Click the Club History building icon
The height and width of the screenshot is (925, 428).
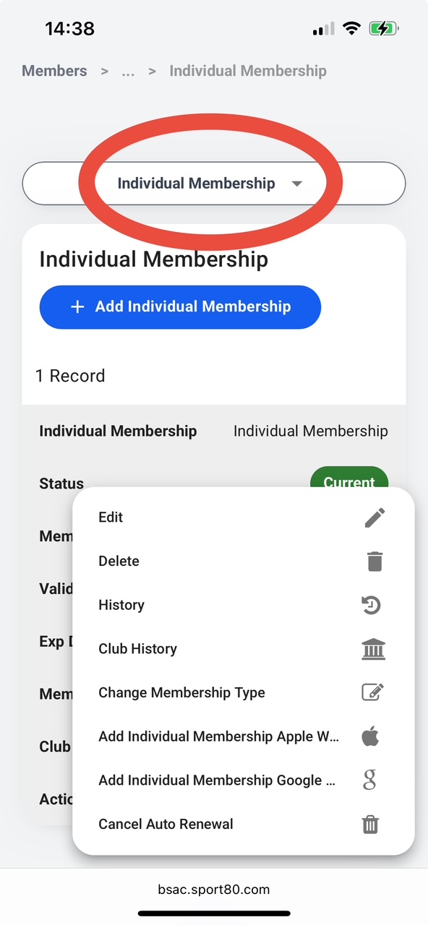point(373,649)
